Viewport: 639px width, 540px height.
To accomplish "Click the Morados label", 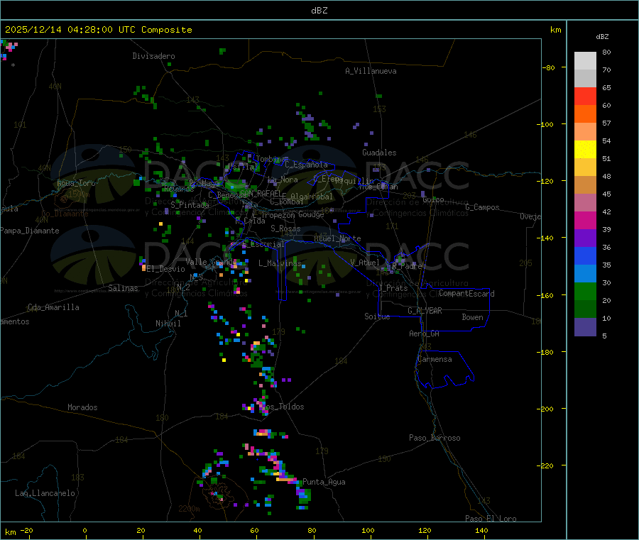I will click(82, 407).
